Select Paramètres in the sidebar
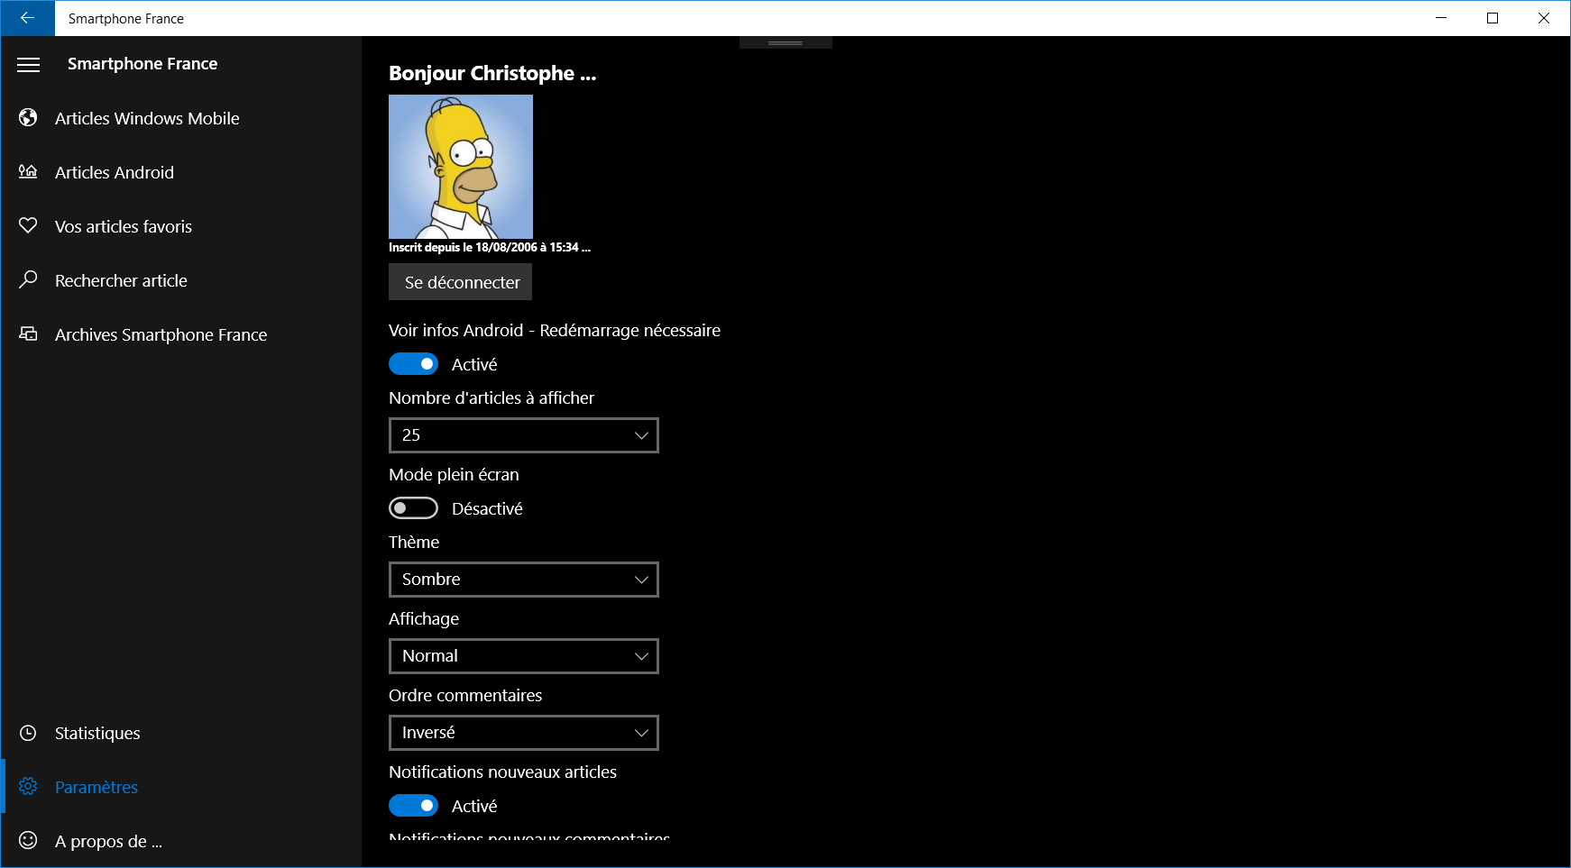The width and height of the screenshot is (1571, 868). [x=181, y=787]
